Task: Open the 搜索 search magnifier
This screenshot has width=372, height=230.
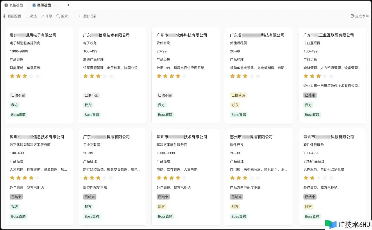Action: pos(58,16)
